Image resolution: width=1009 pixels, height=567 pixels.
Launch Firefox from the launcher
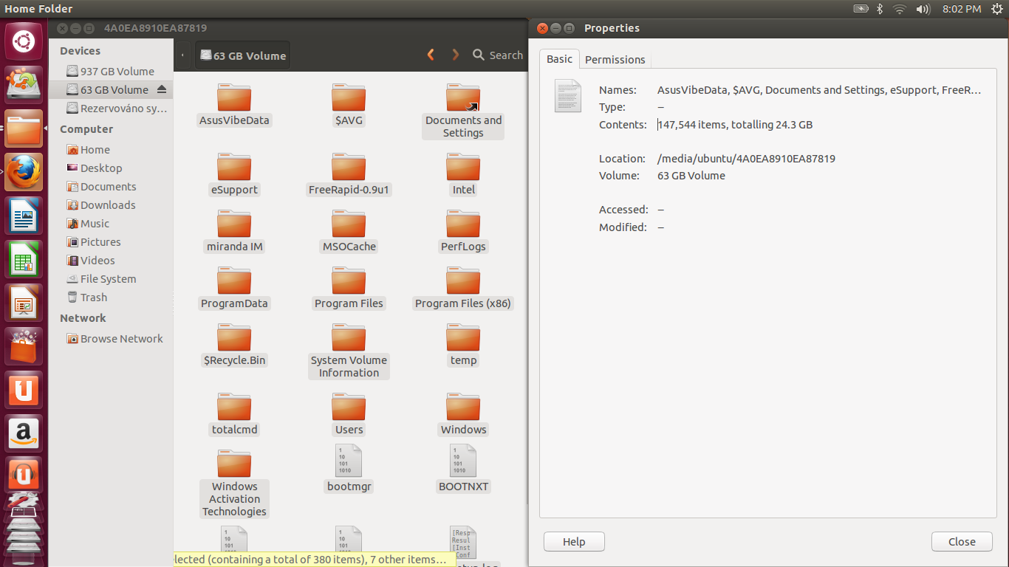24,172
